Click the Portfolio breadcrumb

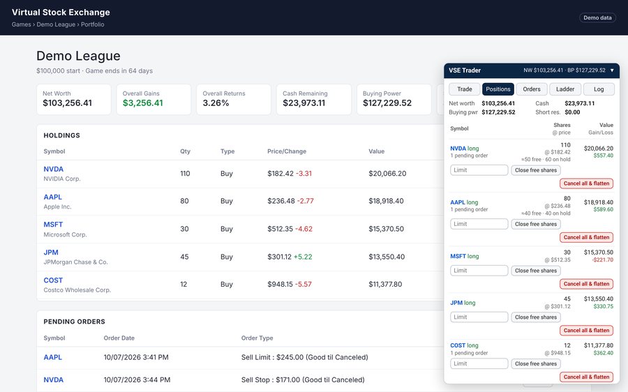pyautogui.click(x=93, y=24)
